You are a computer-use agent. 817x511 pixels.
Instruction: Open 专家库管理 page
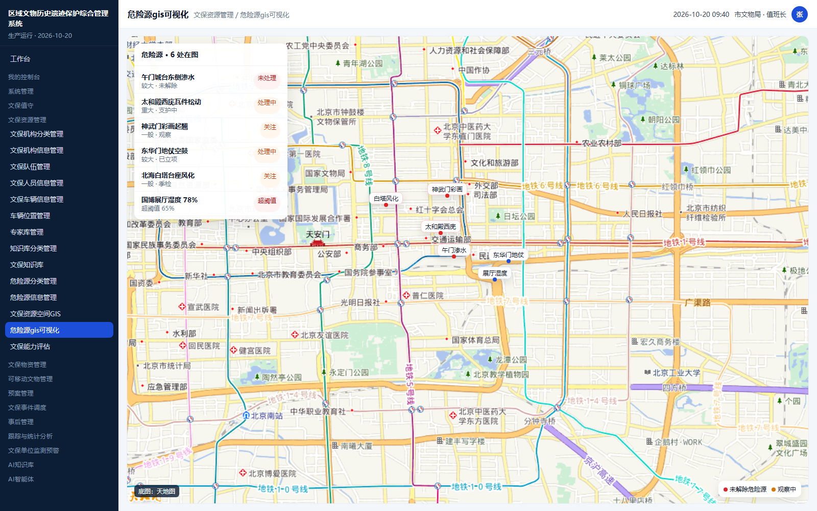(x=59, y=232)
